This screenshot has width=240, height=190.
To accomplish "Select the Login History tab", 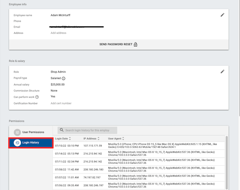I will [31, 142].
